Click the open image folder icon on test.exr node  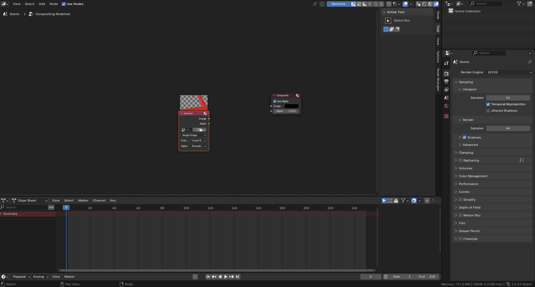201,130
